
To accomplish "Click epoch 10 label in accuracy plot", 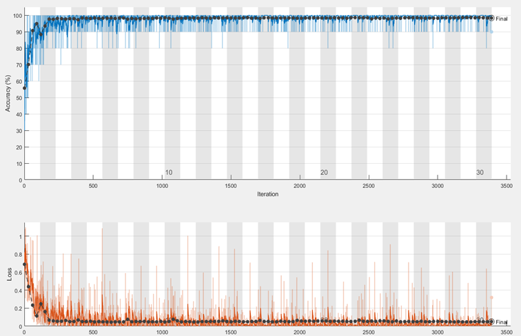I will coord(168,173).
